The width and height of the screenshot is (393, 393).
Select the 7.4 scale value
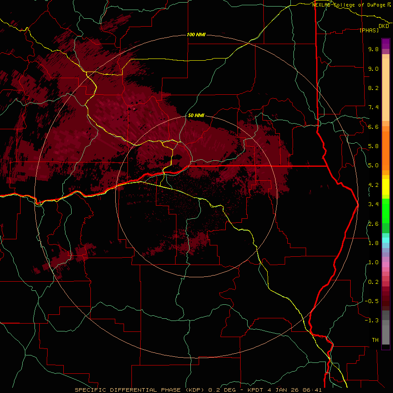tap(373, 107)
